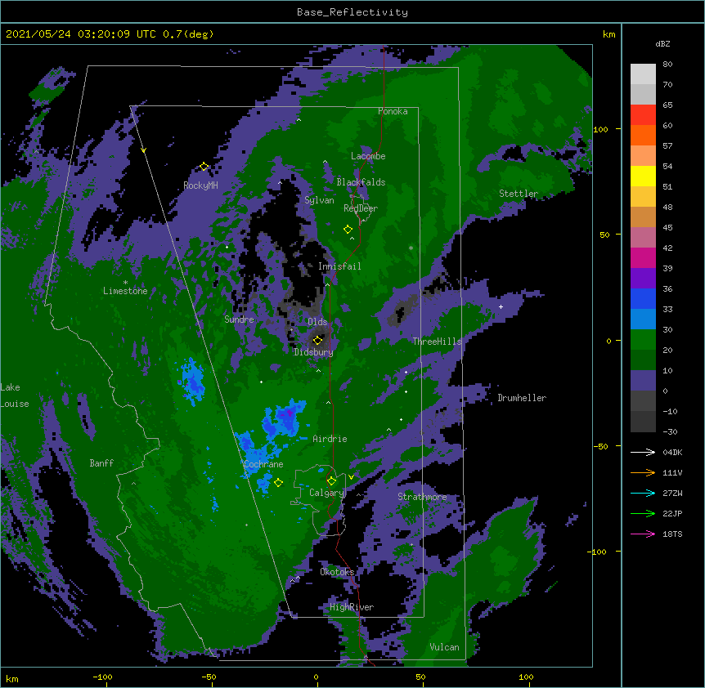Click the dBZ legend heading

click(x=662, y=43)
